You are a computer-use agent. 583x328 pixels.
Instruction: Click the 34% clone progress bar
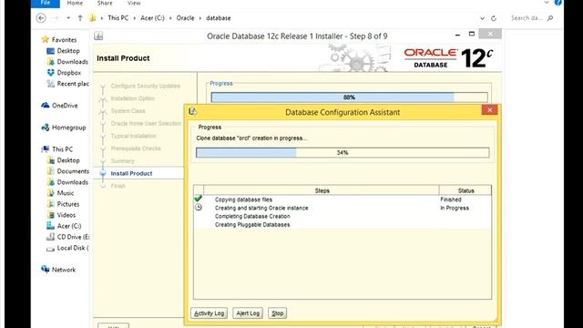pyautogui.click(x=343, y=152)
